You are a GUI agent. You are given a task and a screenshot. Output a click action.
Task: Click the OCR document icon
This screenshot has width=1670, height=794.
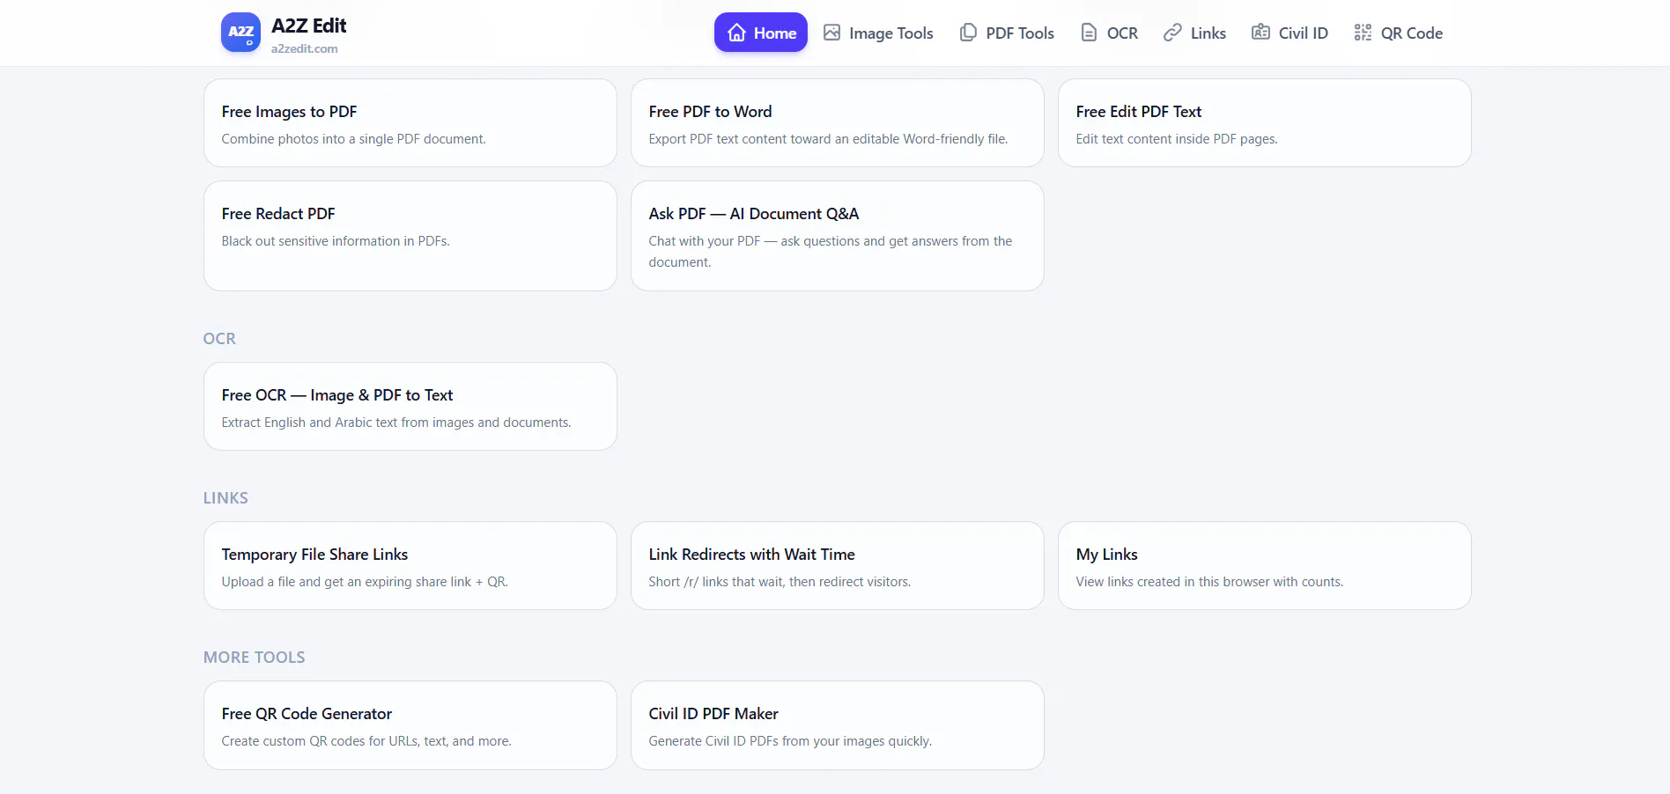point(1090,33)
